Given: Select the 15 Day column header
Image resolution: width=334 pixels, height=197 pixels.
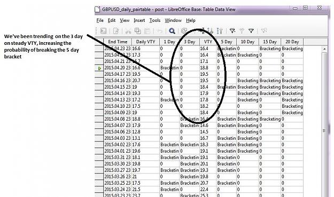Looking at the screenshot, I should pos(270,42).
